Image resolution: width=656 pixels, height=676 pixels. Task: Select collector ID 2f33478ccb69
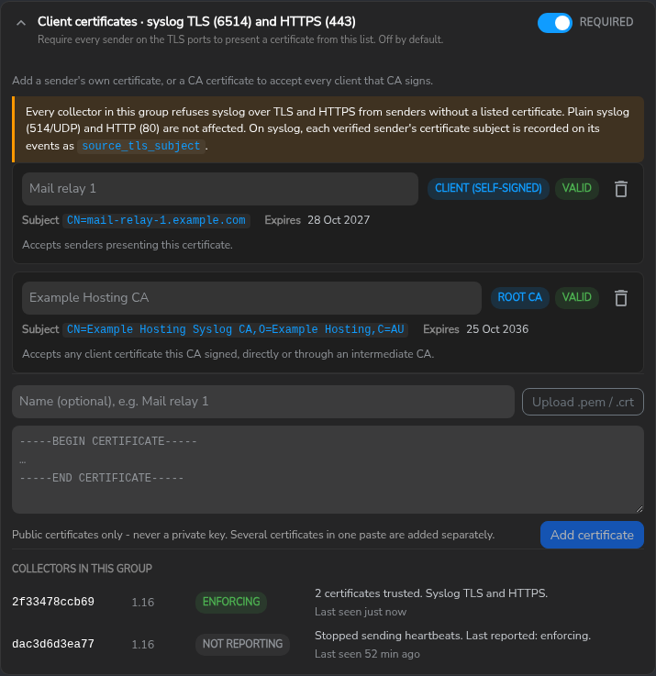53,602
